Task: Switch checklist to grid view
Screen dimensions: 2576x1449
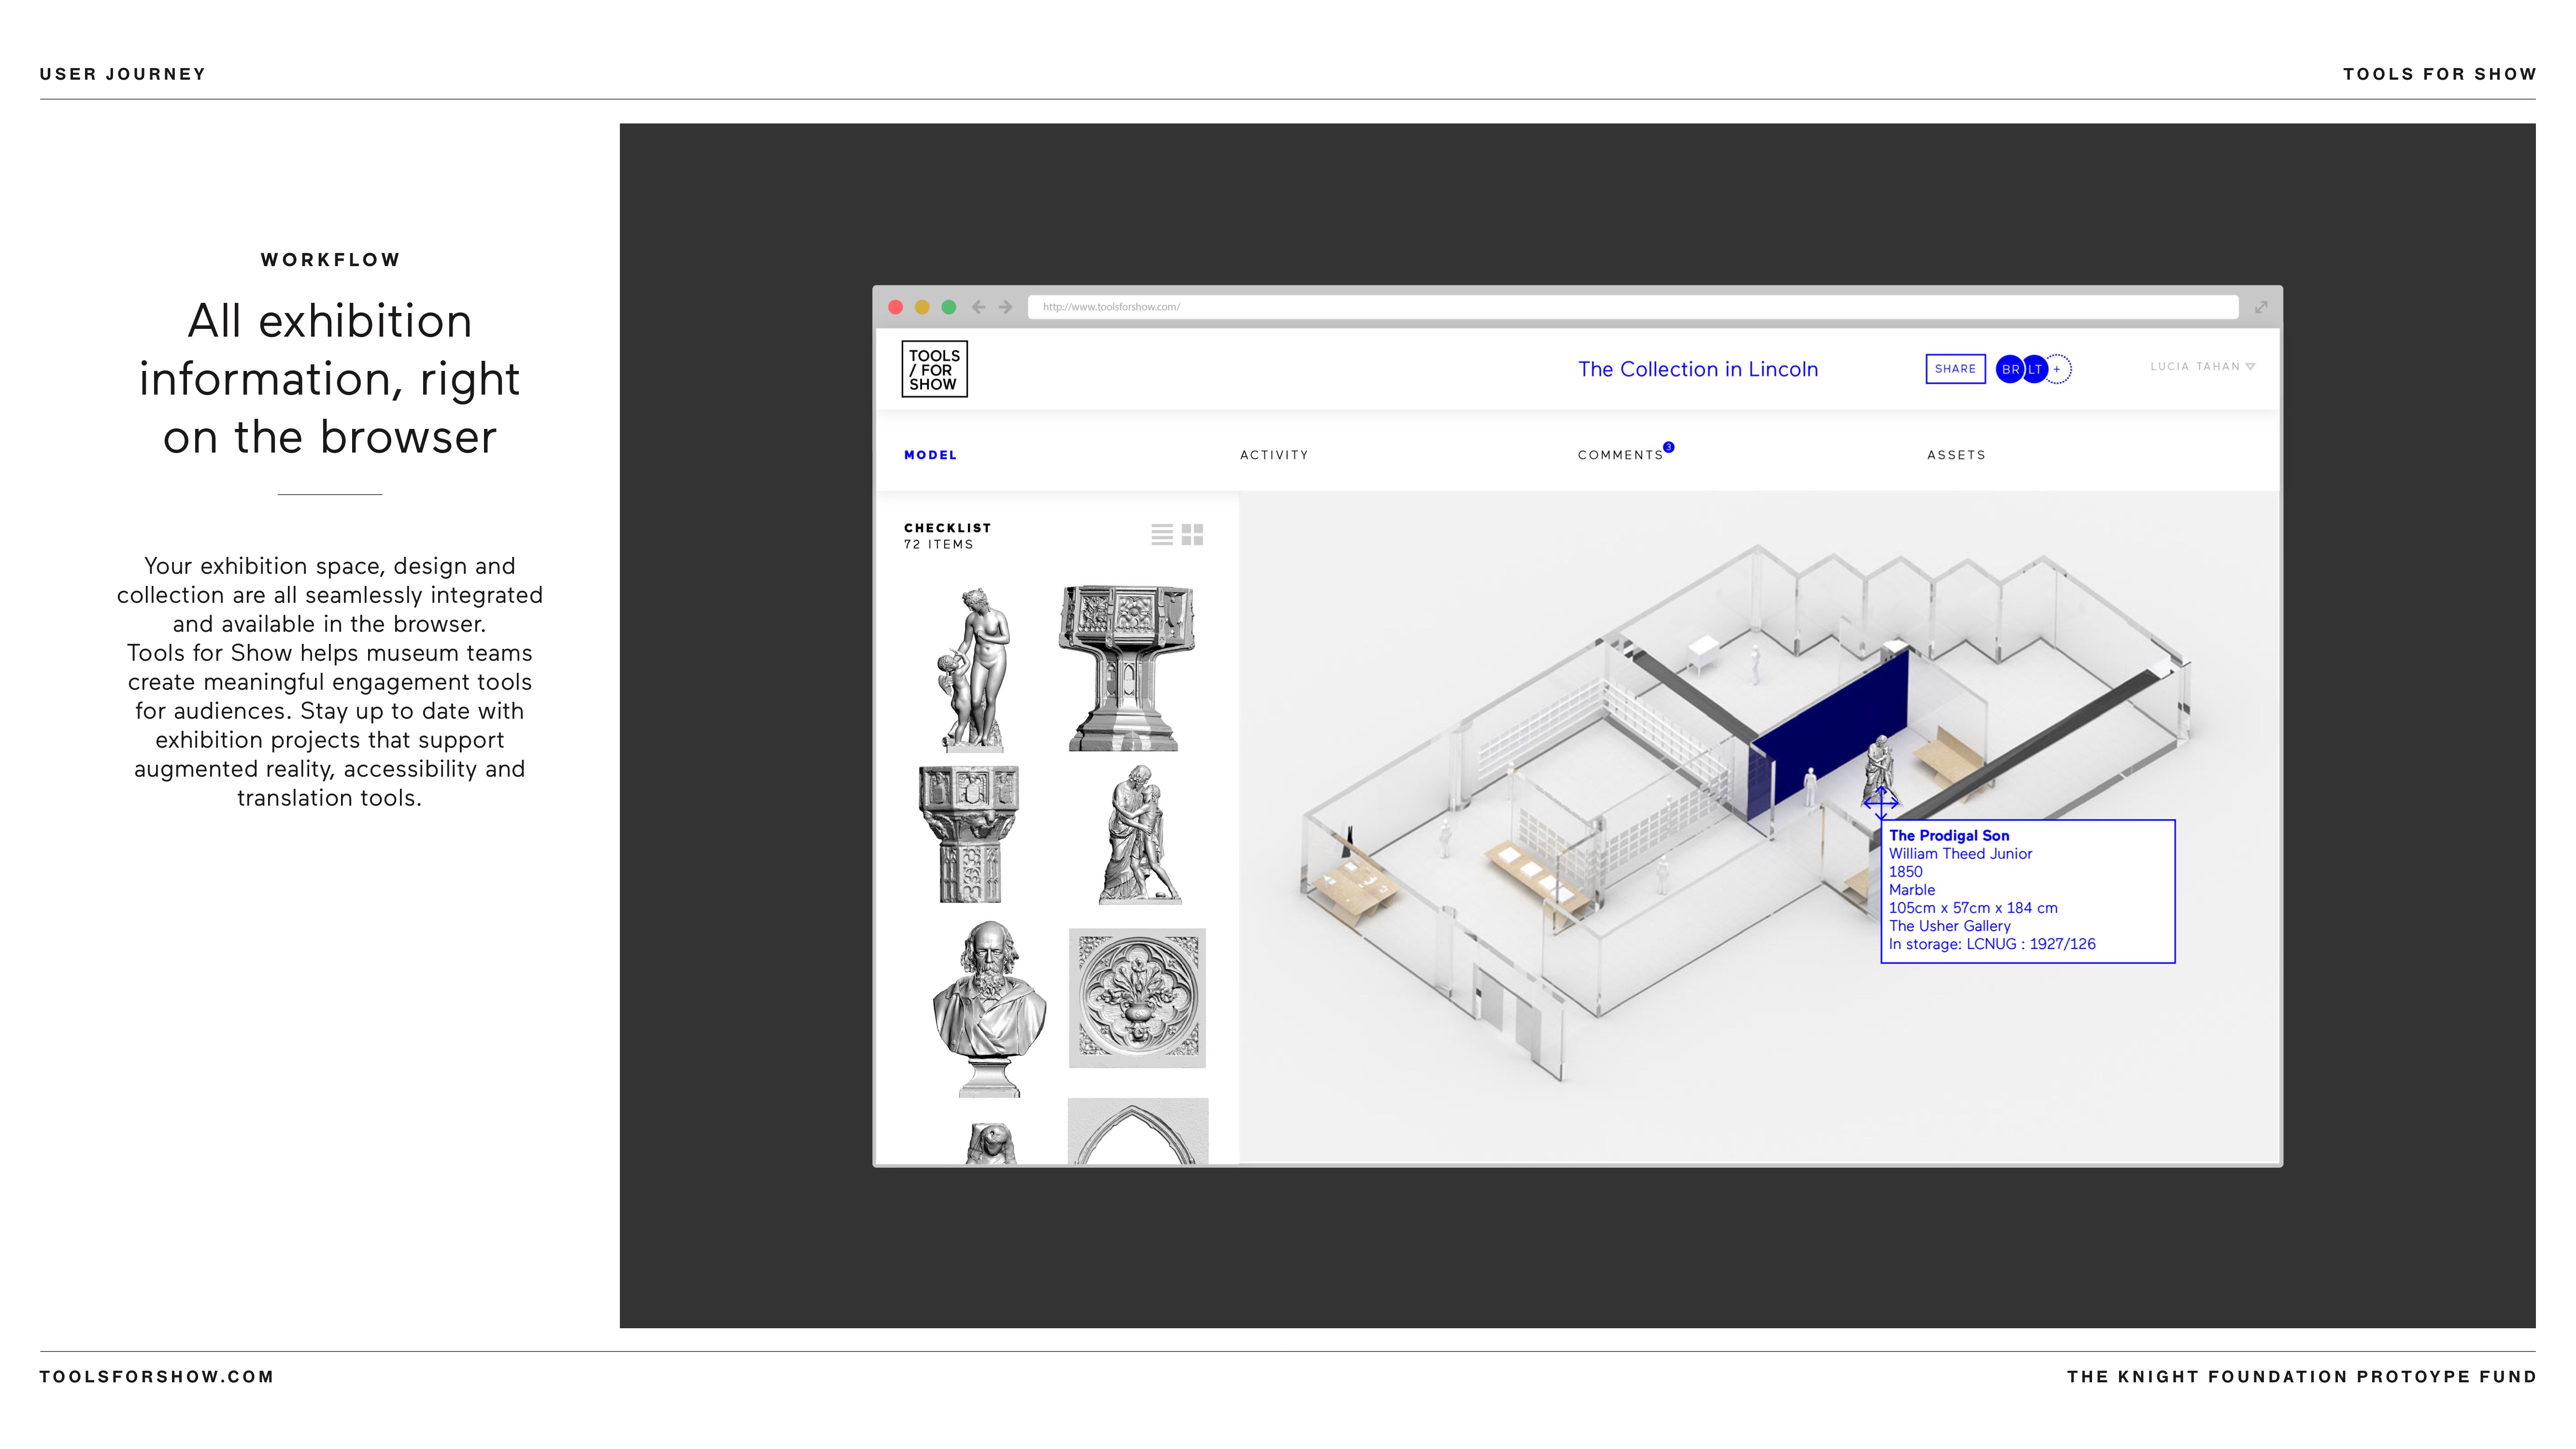Action: (1192, 535)
